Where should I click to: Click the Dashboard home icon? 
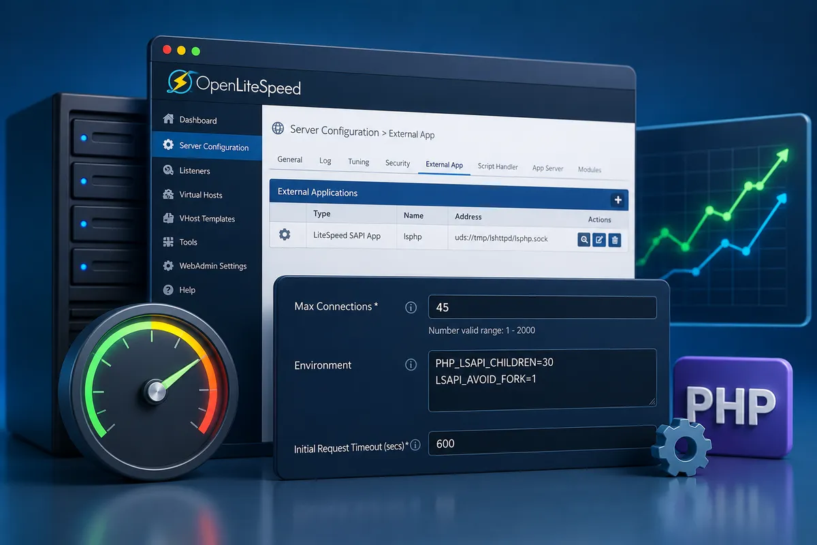click(168, 119)
